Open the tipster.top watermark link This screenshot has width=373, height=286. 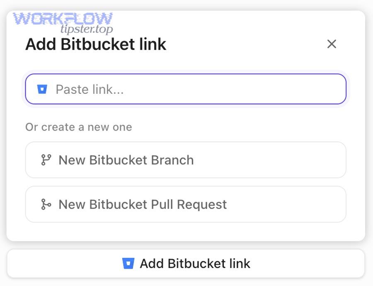(x=87, y=29)
